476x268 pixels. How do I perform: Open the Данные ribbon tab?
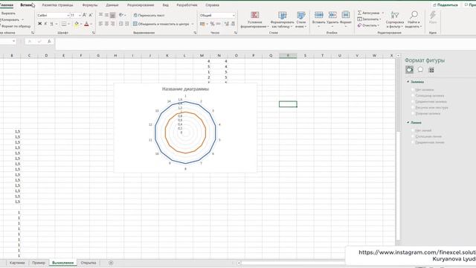(x=112, y=5)
